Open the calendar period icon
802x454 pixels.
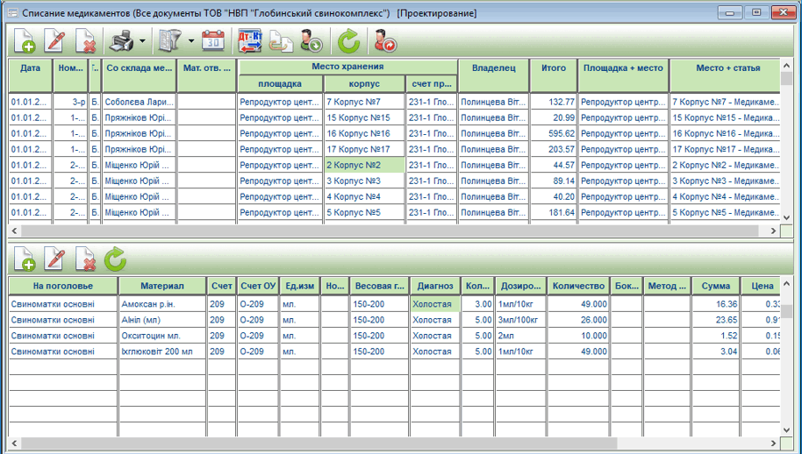pos(213,40)
